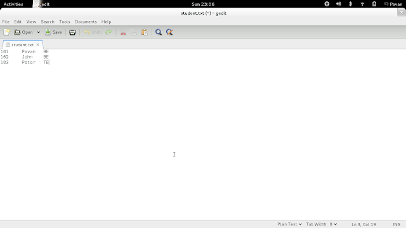406x228 pixels.
Task: Select the student.txt tab
Action: pos(23,45)
